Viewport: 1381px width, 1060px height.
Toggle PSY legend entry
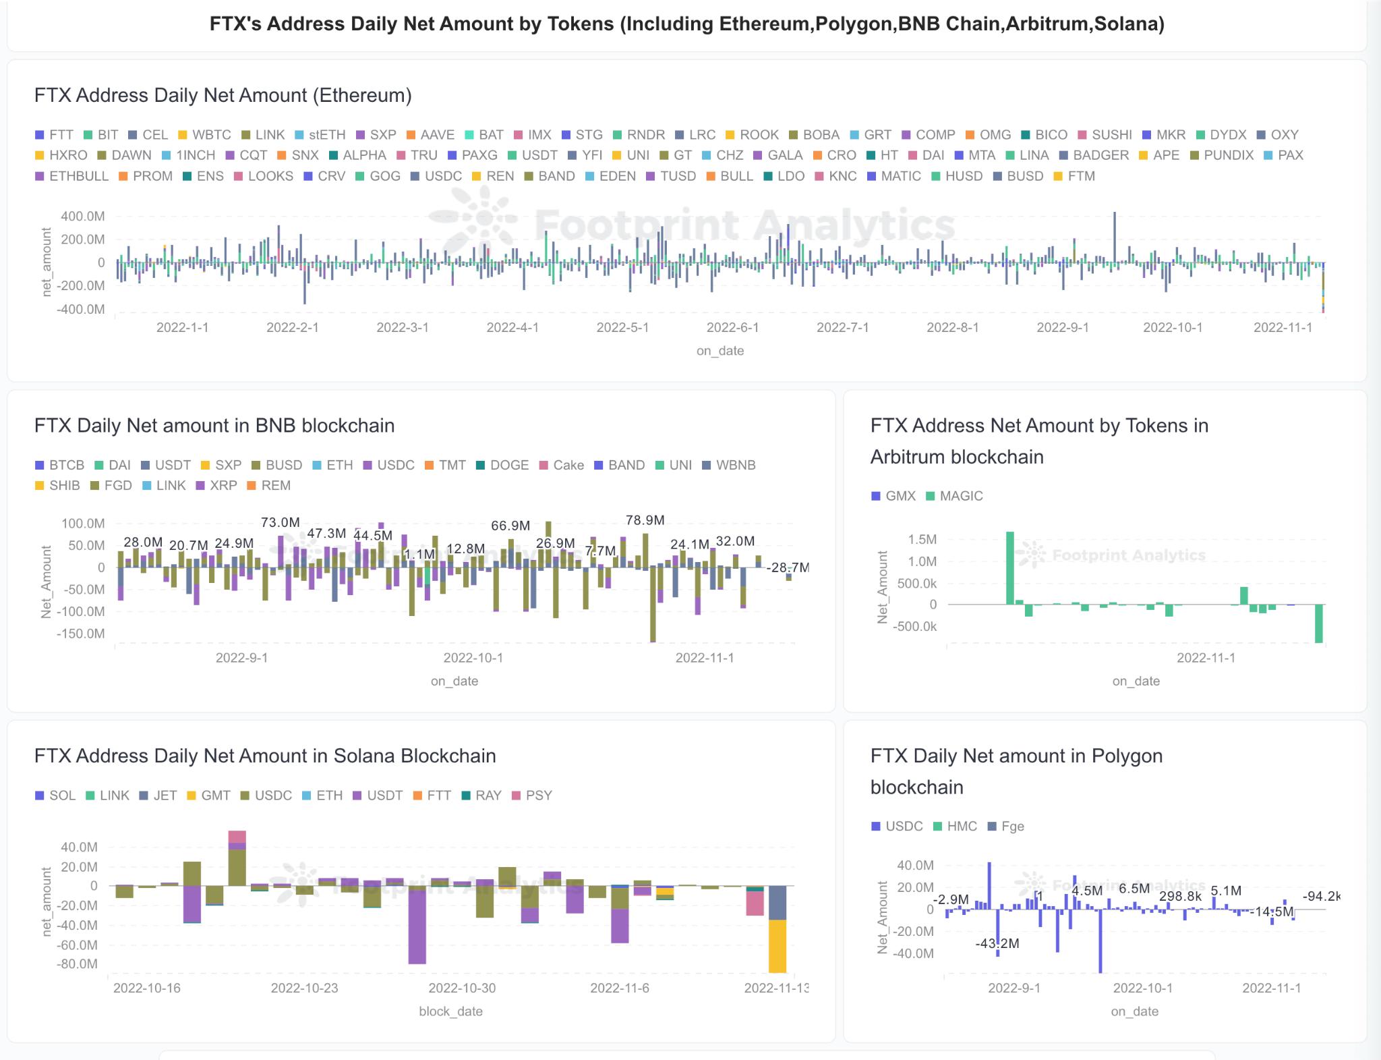coord(532,796)
